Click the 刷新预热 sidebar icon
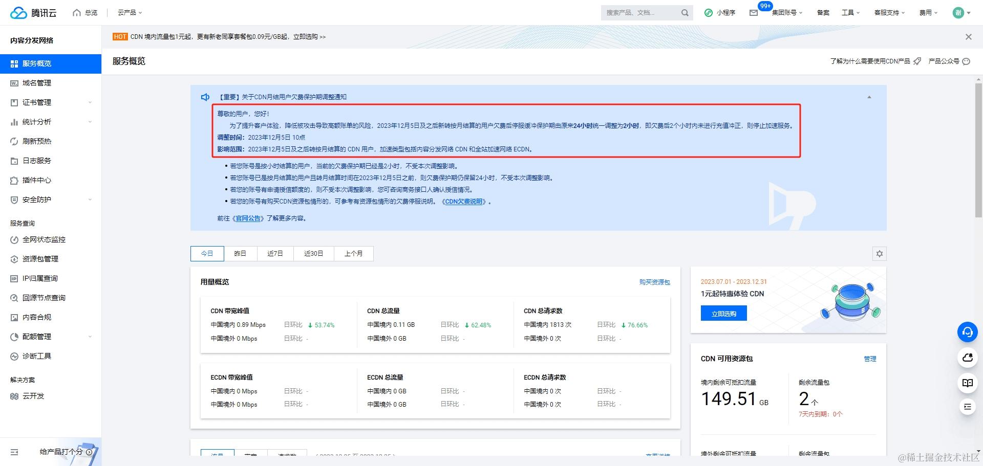This screenshot has width=983, height=466. [x=14, y=141]
